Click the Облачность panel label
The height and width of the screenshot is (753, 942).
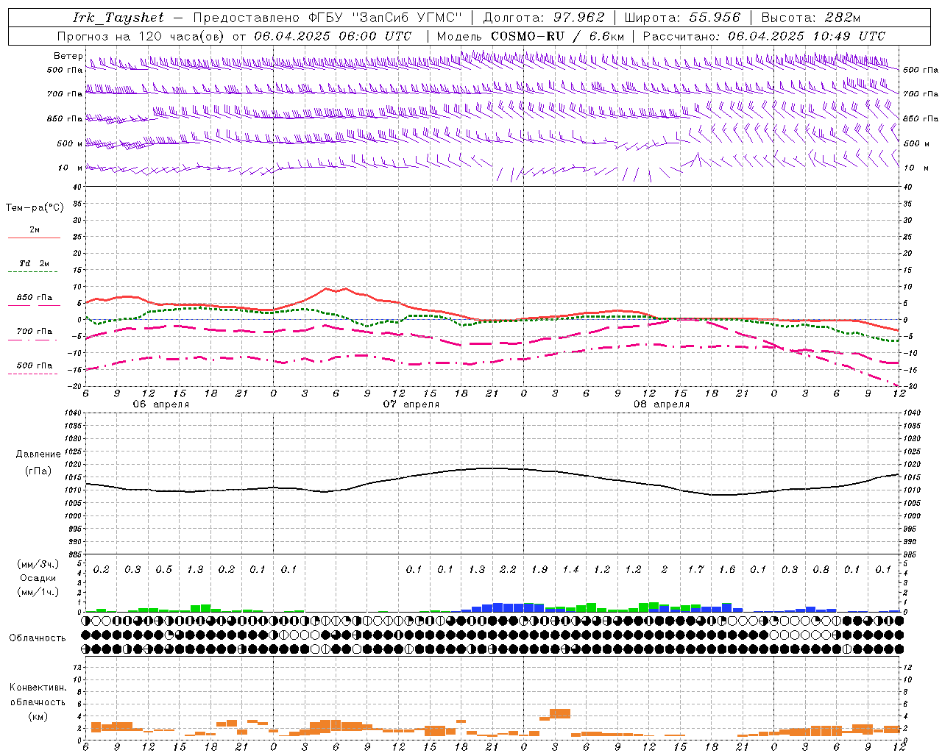[38, 638]
